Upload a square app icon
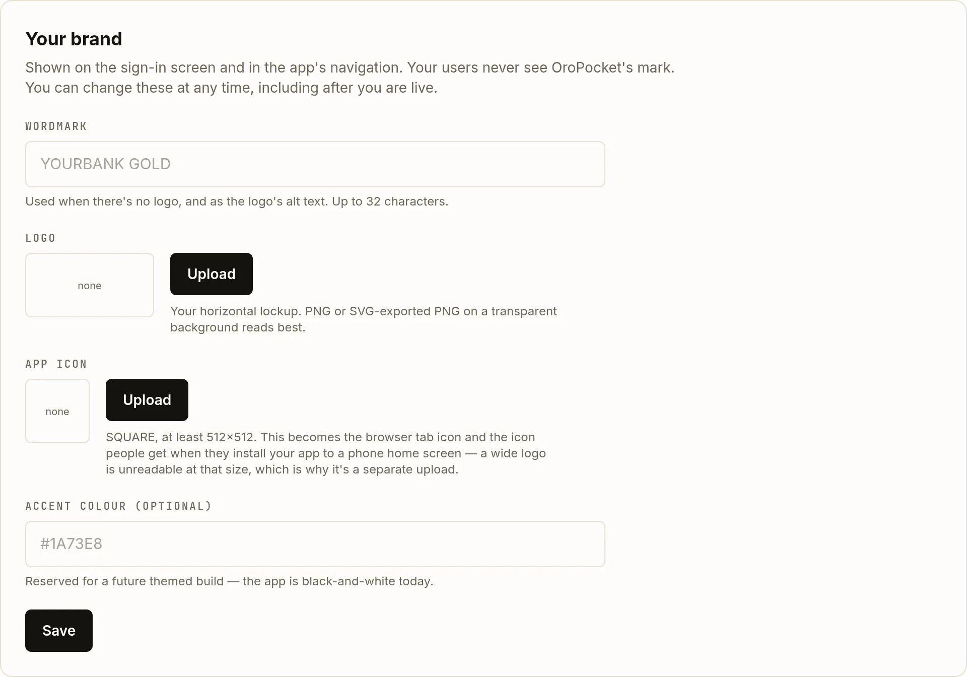The image size is (967, 677). click(x=147, y=400)
